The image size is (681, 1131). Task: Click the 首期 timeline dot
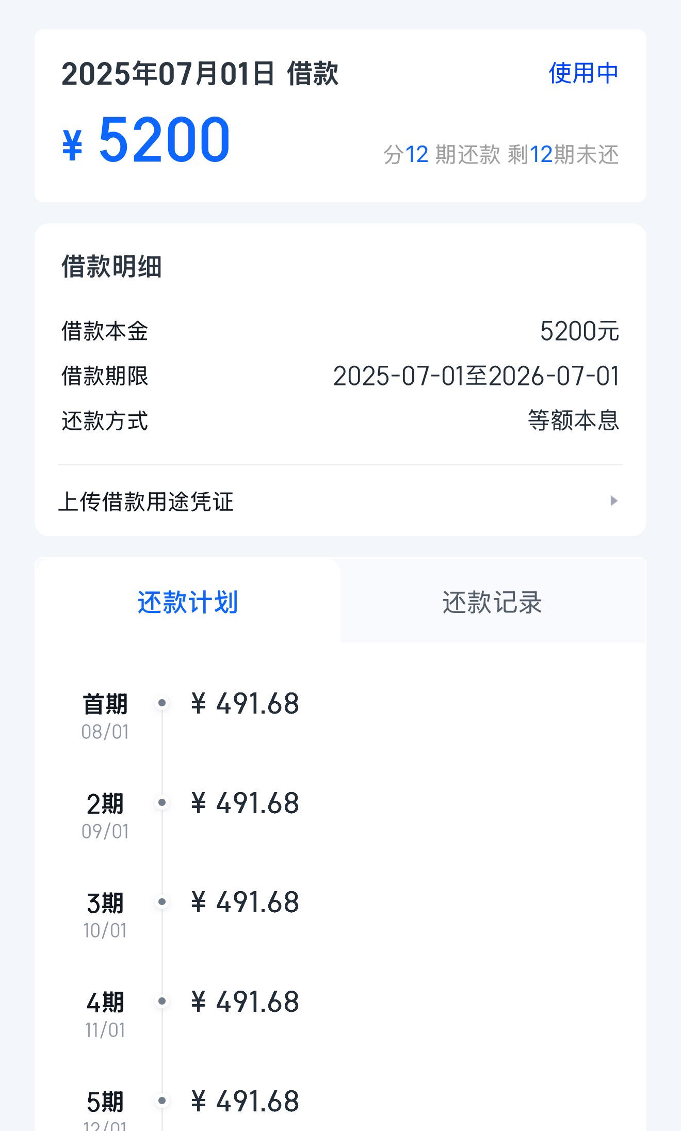pyautogui.click(x=162, y=703)
